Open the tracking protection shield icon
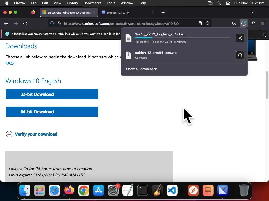Screen dimensions: 269x201 tap(52, 23)
